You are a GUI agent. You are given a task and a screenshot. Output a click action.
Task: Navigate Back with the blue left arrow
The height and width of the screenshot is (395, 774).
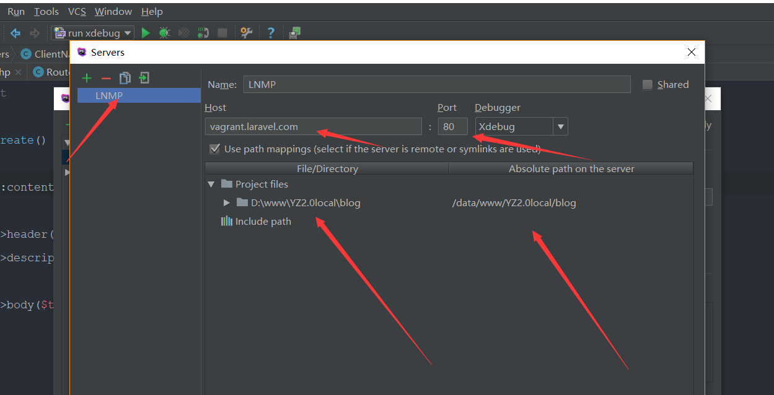[x=15, y=33]
